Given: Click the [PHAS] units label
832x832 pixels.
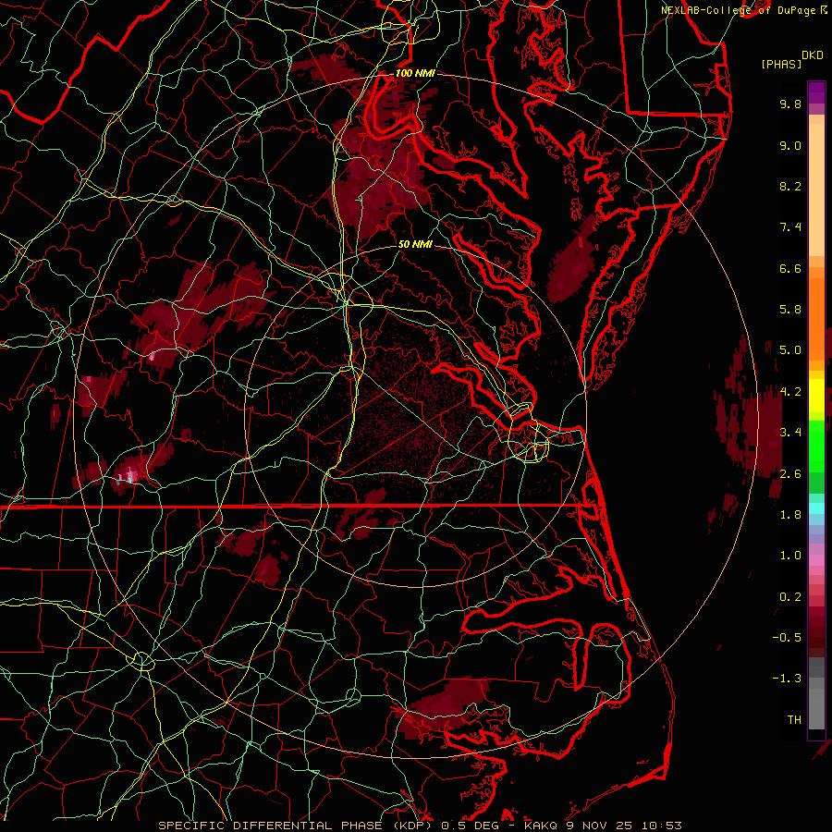Looking at the screenshot, I should (781, 65).
